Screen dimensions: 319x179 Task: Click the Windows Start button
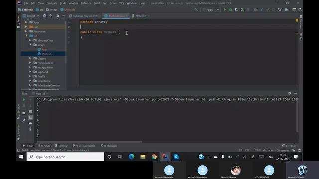[x=21, y=157]
